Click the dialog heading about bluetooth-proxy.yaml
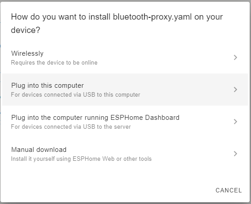Viewport: 251px width, 204px height. (117, 24)
